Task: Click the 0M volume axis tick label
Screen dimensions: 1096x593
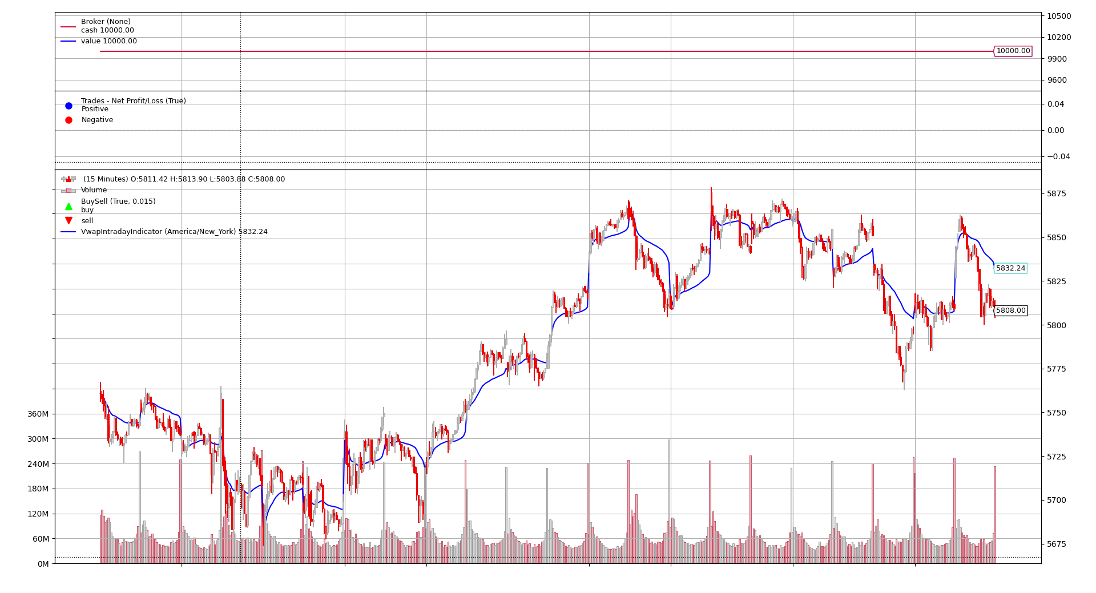Action: click(x=43, y=564)
